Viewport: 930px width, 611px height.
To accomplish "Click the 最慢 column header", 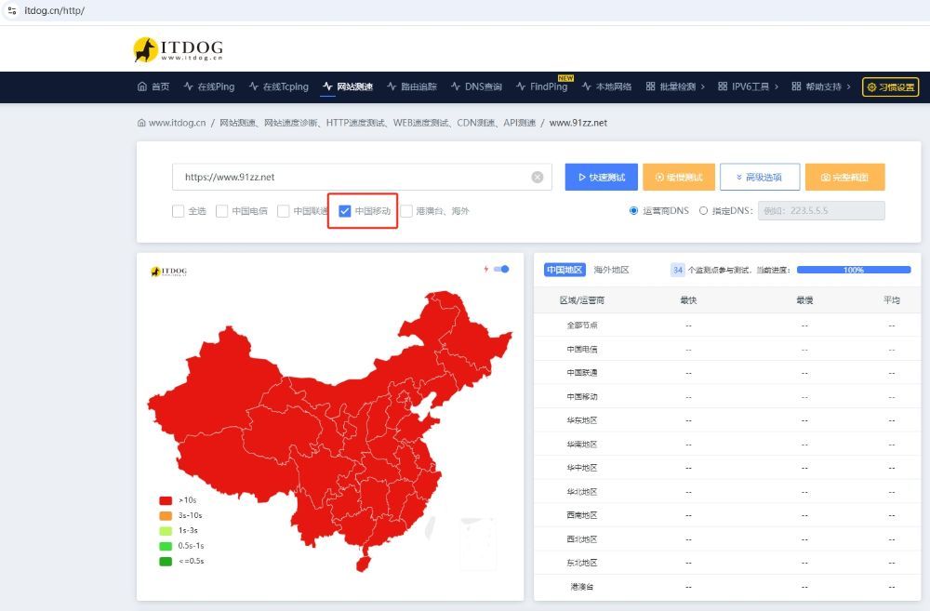I will point(804,300).
